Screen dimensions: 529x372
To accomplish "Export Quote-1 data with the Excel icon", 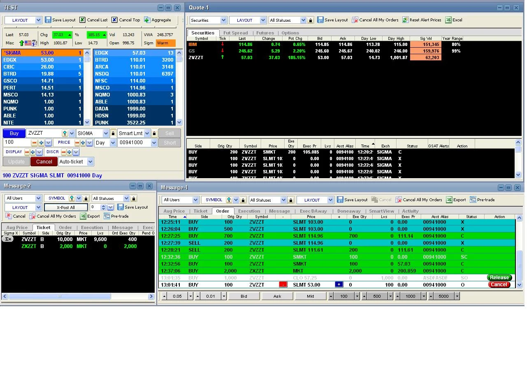I will pos(448,20).
